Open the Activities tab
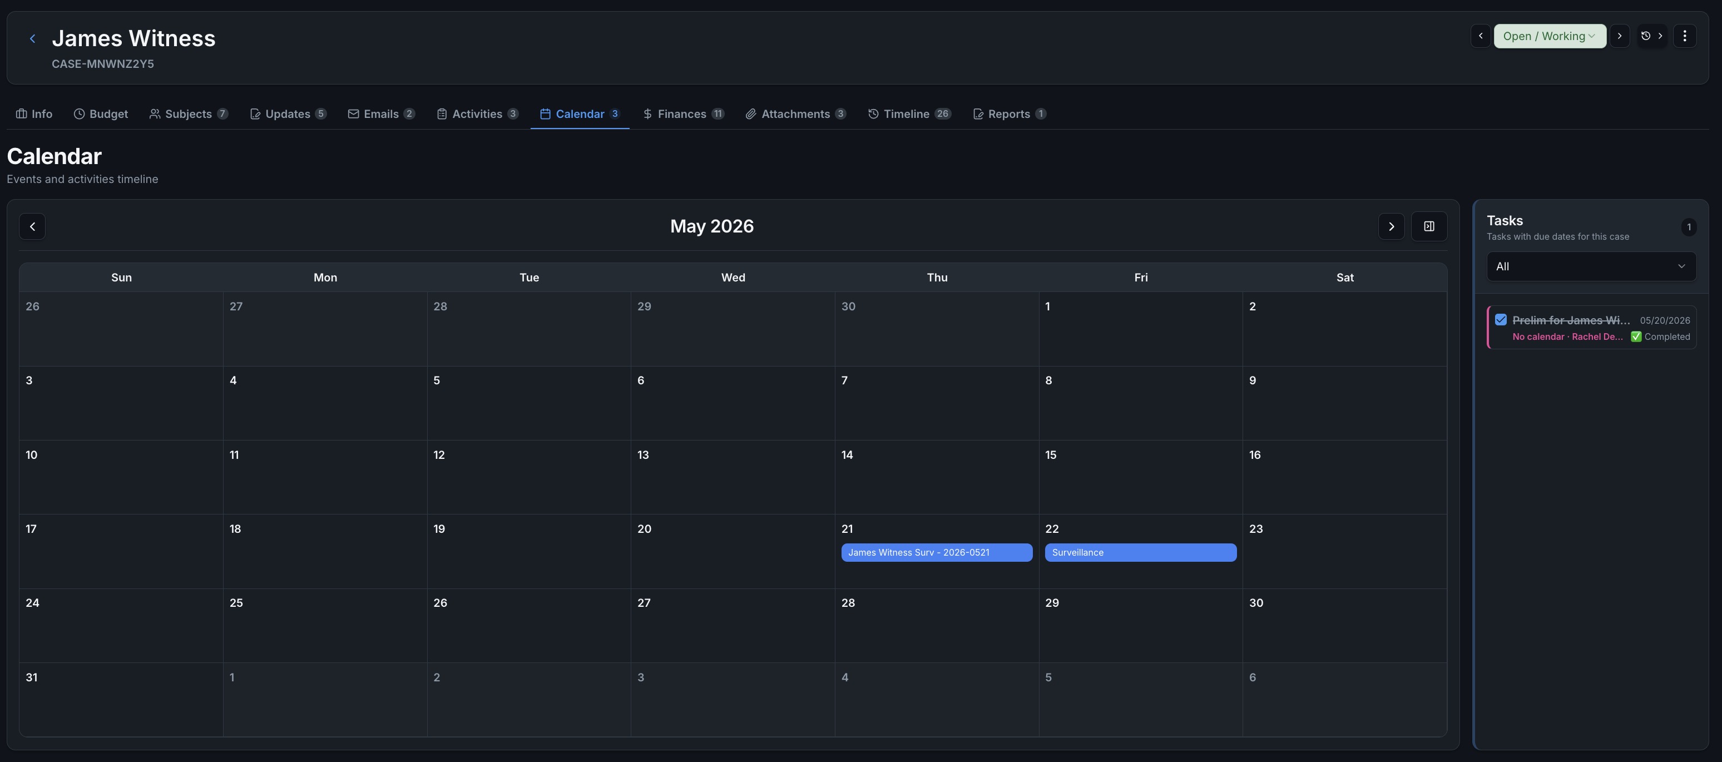 tap(477, 115)
